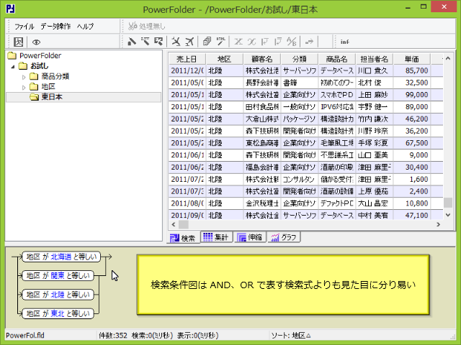Screen dimensions: 461x345
Task: Open the データ操作 menu
Action: (x=55, y=27)
